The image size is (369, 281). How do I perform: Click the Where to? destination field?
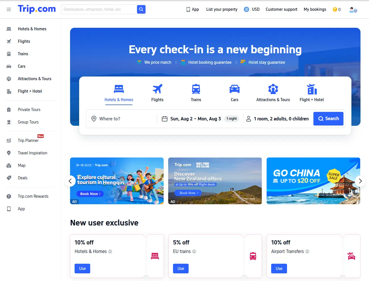[x=121, y=119]
